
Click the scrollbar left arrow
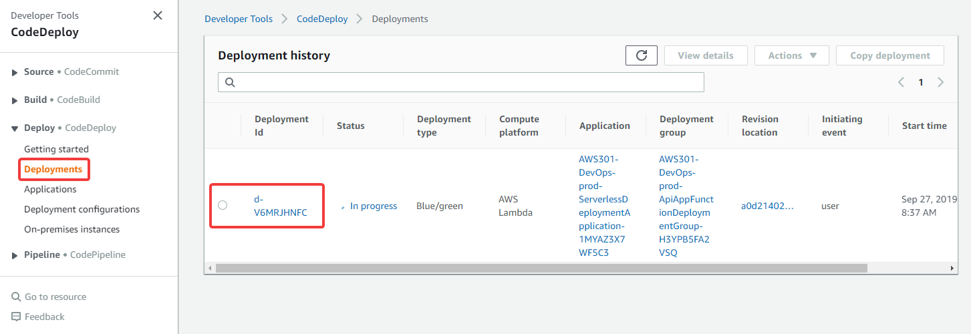coord(210,268)
